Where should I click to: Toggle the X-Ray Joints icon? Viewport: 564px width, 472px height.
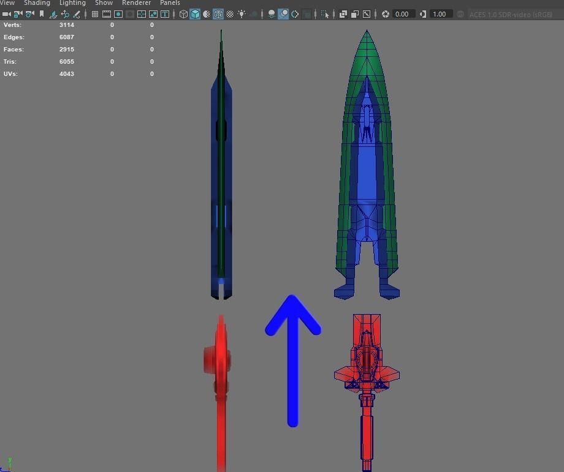(367, 14)
